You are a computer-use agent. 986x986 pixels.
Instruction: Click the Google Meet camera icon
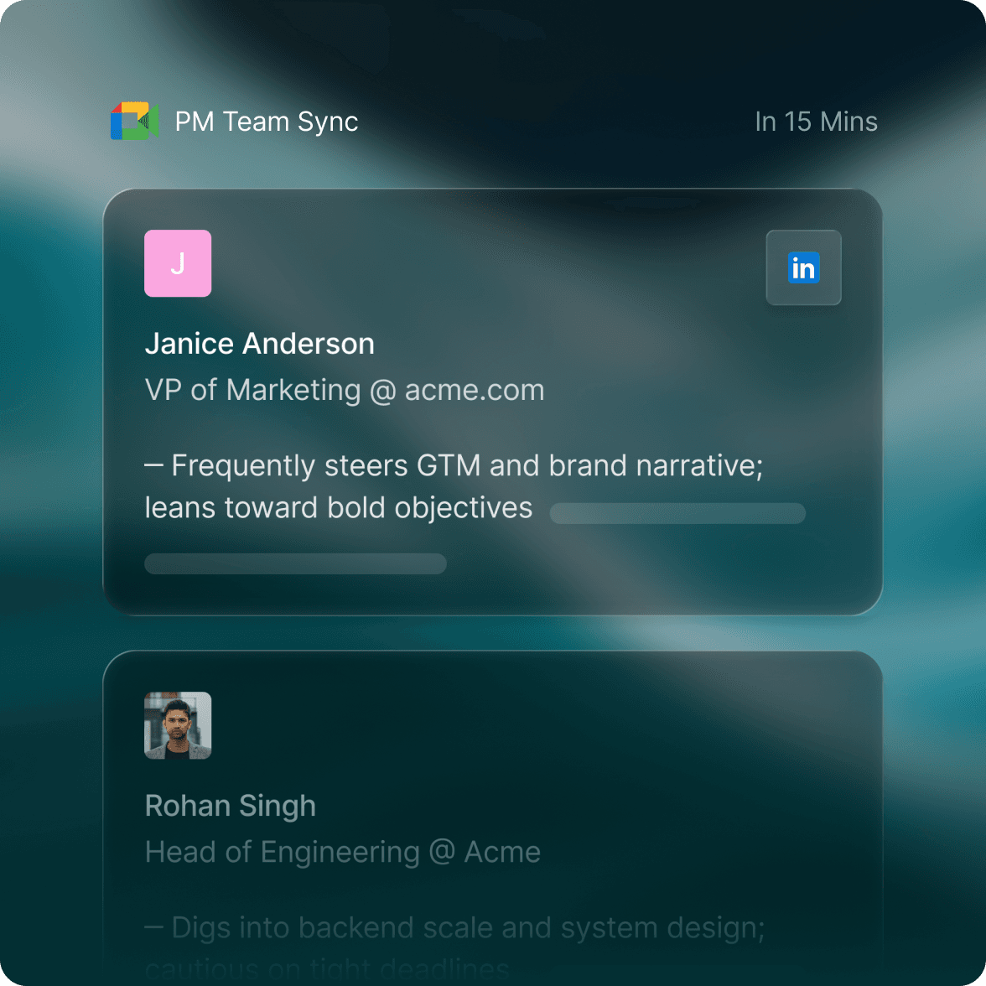[x=134, y=122]
